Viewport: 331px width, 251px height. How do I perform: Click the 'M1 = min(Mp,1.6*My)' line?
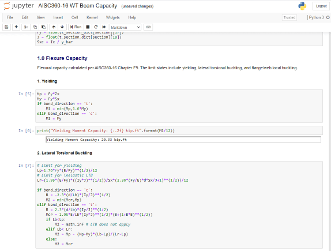pyautogui.click(x=67, y=109)
